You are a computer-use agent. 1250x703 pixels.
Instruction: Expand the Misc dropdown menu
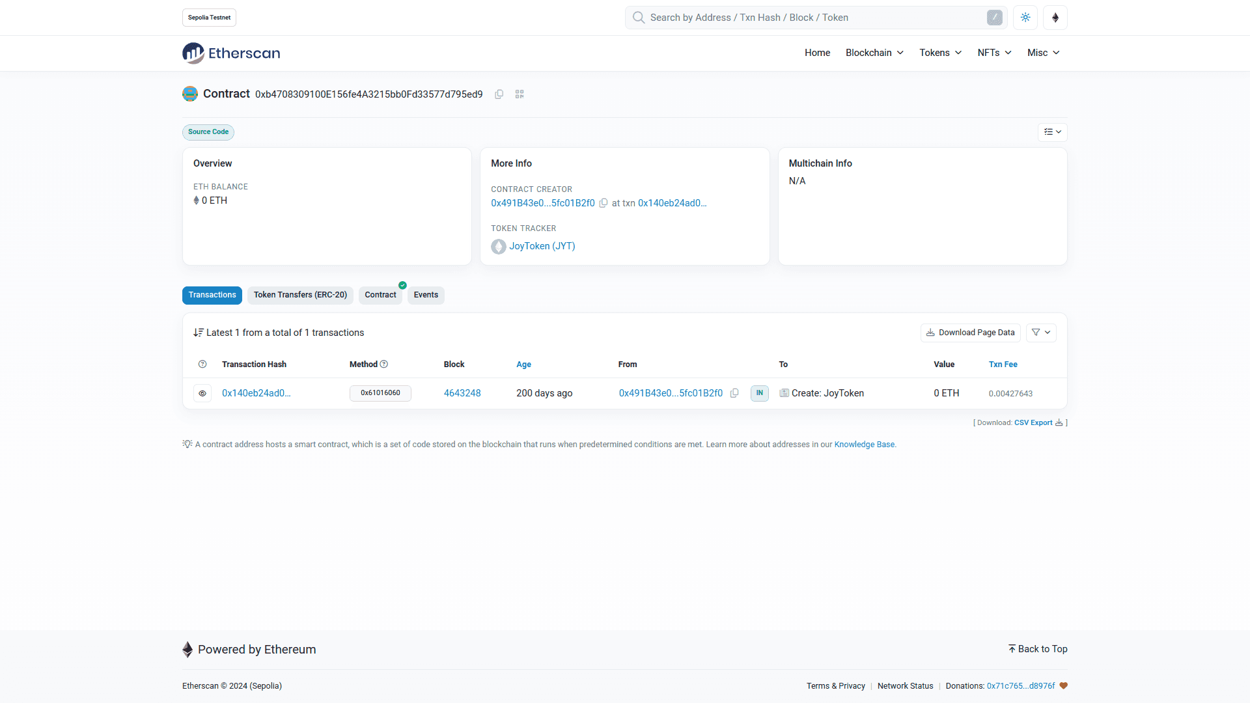[x=1042, y=52]
